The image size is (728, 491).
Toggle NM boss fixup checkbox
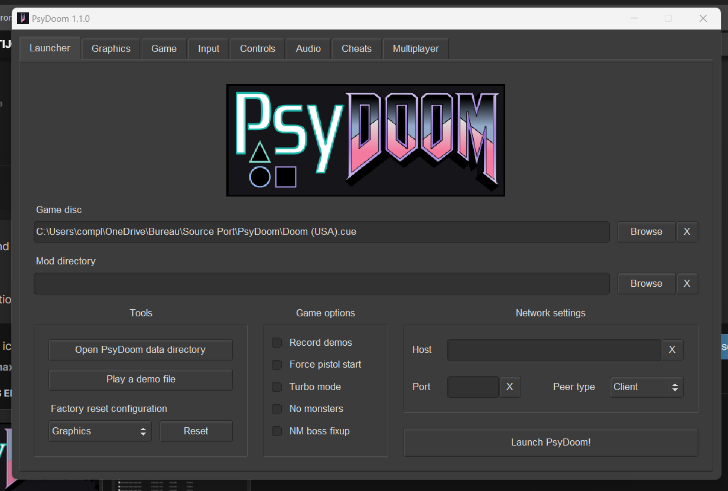tap(277, 431)
